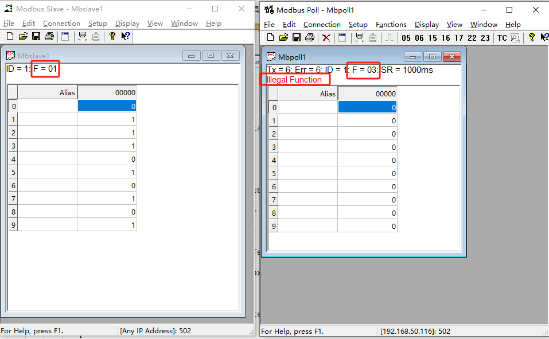Click Mbpoll1 document icon in title bar

coord(271,56)
